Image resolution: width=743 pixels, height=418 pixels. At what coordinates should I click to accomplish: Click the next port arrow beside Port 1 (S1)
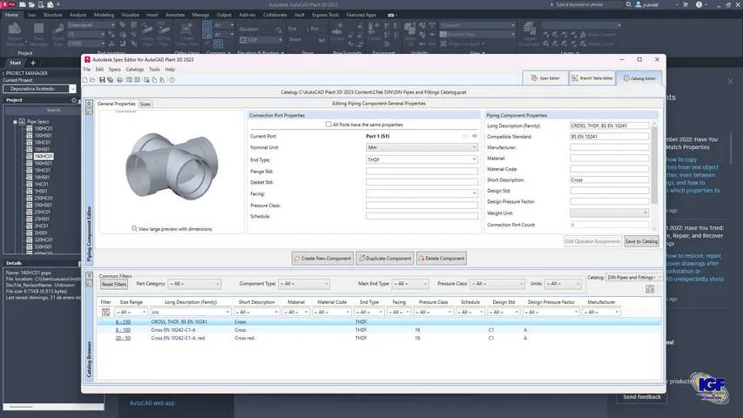click(x=475, y=136)
